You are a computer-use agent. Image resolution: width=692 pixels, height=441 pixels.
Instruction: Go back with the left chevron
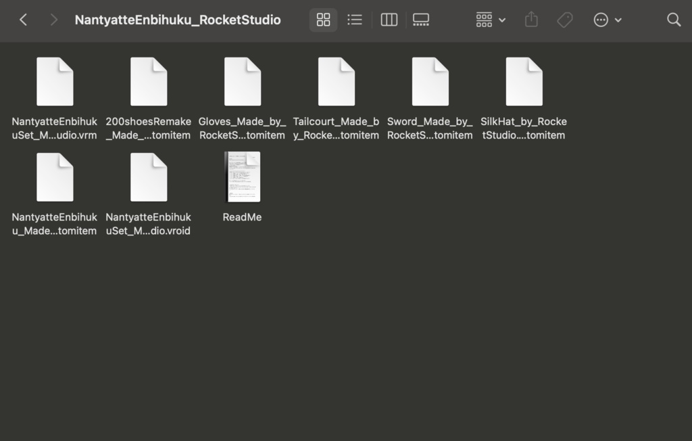24,20
